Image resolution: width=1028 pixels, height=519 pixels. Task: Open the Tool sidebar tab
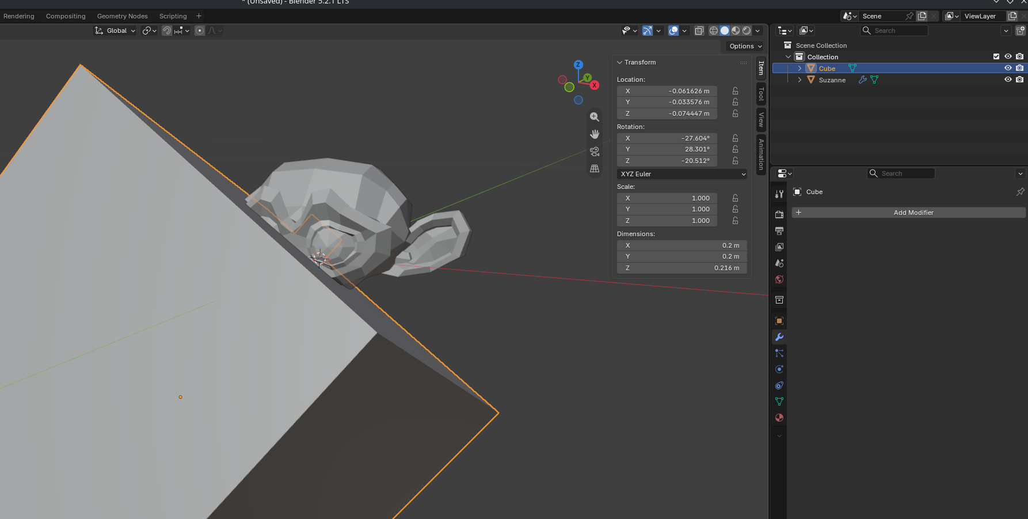[761, 93]
